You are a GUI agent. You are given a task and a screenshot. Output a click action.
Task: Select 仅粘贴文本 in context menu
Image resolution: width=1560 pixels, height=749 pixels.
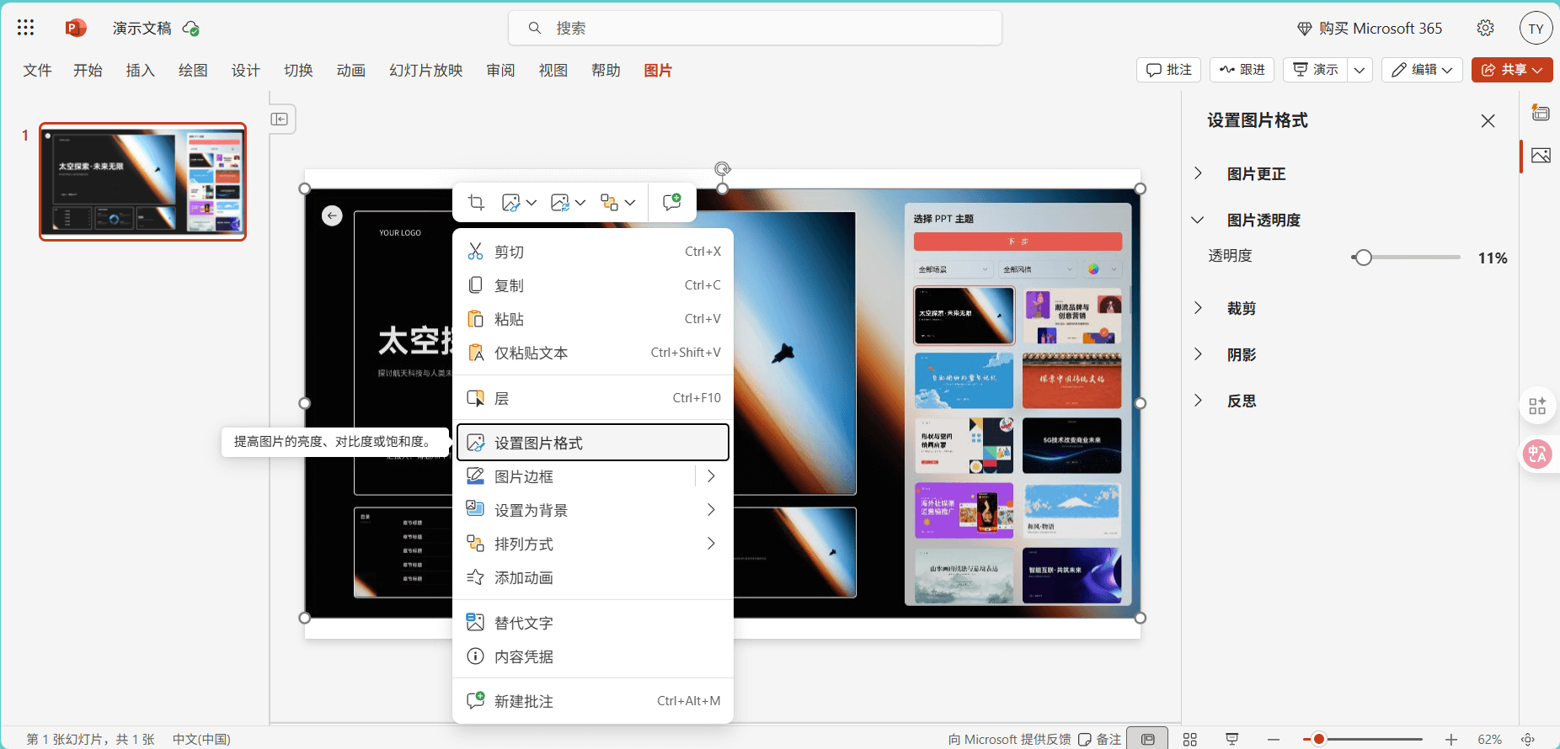point(593,353)
